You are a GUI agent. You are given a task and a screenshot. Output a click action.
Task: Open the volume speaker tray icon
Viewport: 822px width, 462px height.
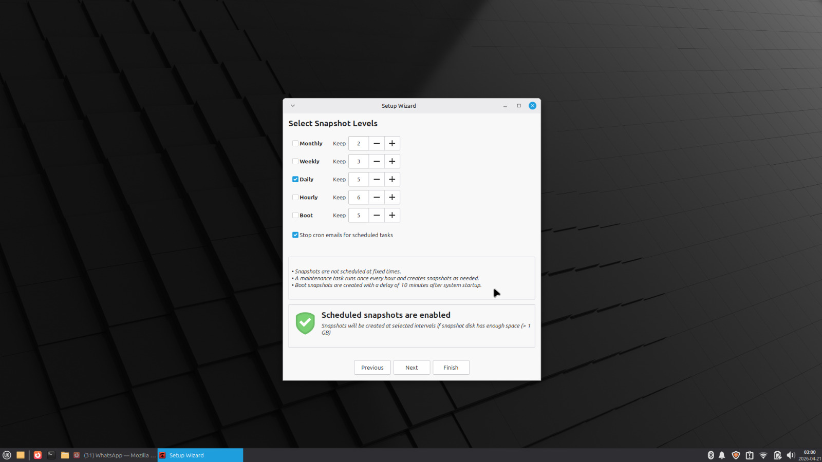coord(791,455)
